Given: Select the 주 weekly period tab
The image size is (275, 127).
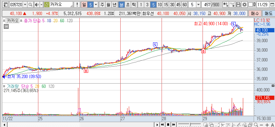Looking at the screenshot, I should [x=102, y=5].
